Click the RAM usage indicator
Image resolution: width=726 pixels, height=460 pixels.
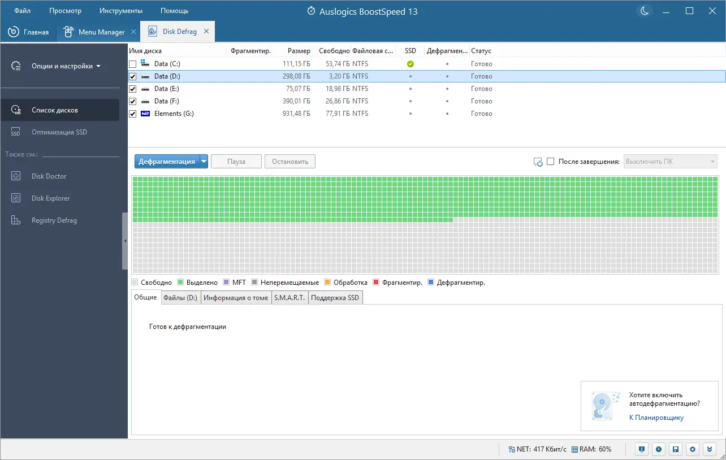[x=591, y=449]
